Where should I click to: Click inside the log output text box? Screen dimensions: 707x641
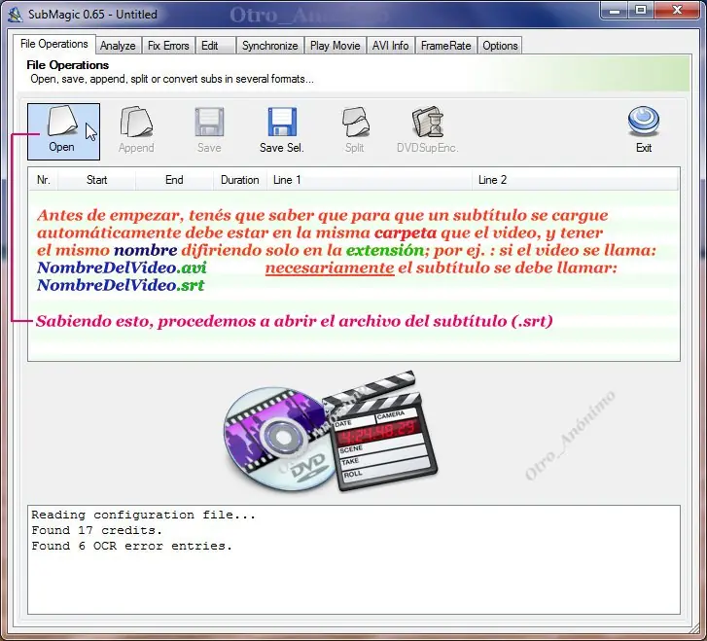click(x=354, y=560)
